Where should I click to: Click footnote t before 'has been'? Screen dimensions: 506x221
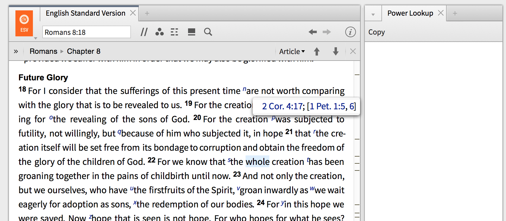click(x=308, y=160)
